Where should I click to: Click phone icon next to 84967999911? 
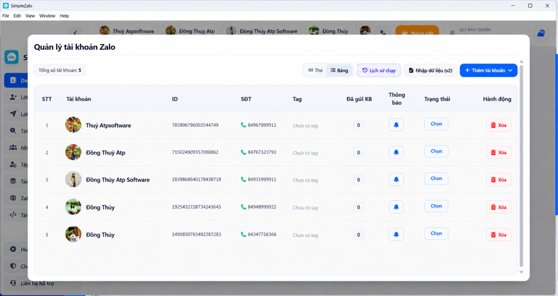tap(244, 125)
